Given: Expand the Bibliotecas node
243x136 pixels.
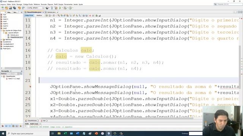Looking at the screenshot, I should tap(2, 40).
